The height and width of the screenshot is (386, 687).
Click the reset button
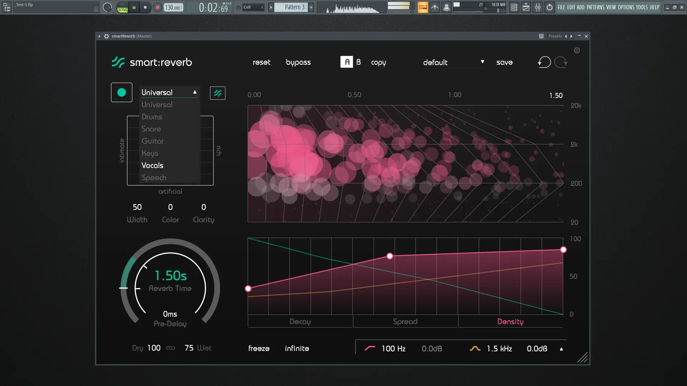coord(262,62)
